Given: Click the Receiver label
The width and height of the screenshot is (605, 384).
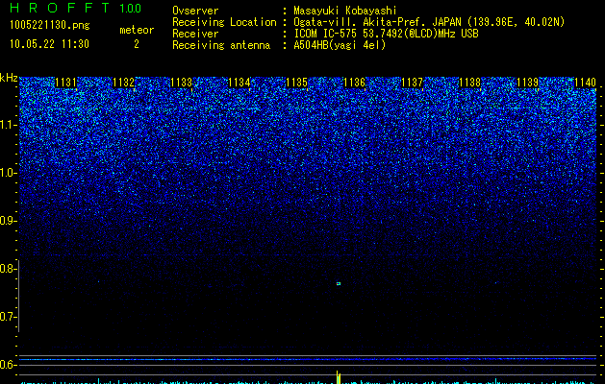Looking at the screenshot, I should pyautogui.click(x=195, y=34).
